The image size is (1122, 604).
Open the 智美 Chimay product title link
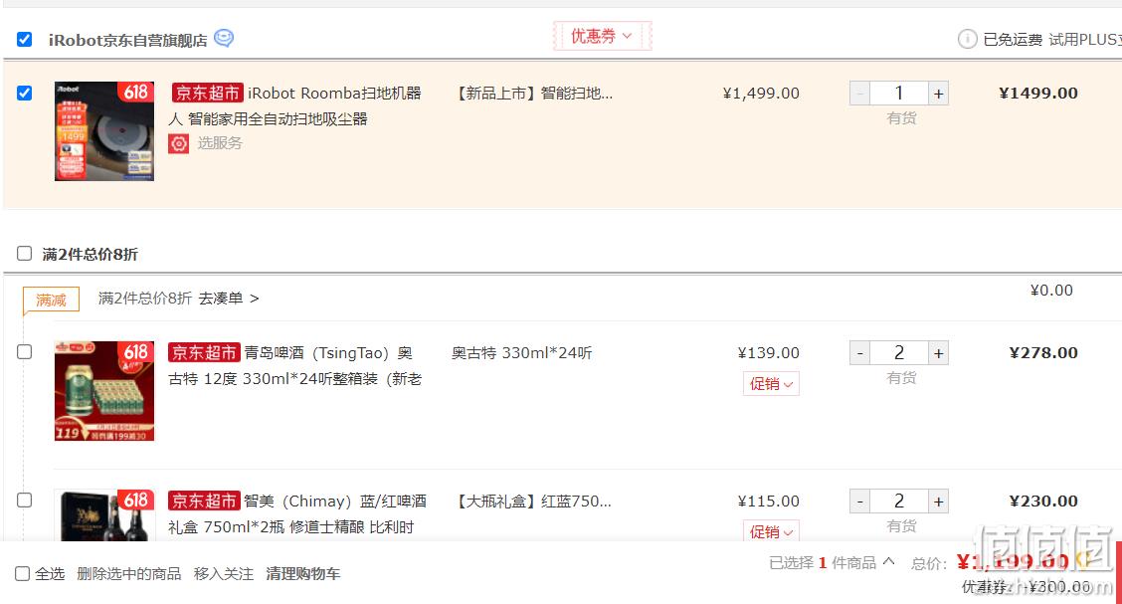(x=297, y=513)
